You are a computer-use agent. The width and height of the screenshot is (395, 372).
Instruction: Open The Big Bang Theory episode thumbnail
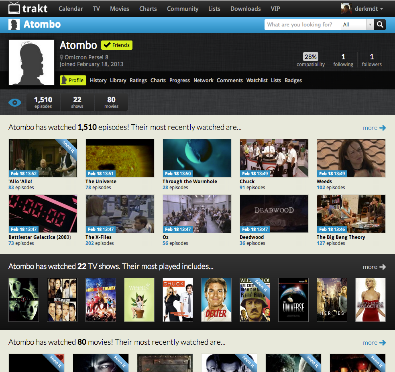[351, 214]
